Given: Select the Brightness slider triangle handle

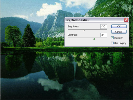Looking at the screenshot, I should tap(84, 30).
